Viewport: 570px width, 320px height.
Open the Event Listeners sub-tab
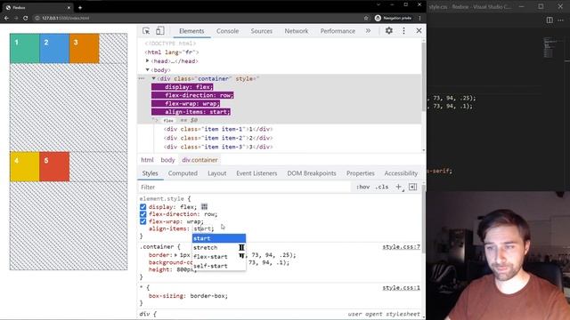click(x=256, y=173)
